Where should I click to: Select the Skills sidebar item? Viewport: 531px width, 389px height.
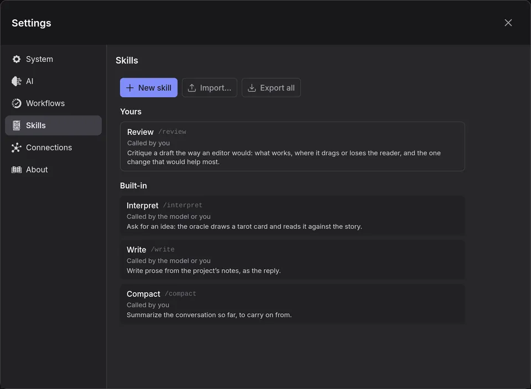coord(54,125)
